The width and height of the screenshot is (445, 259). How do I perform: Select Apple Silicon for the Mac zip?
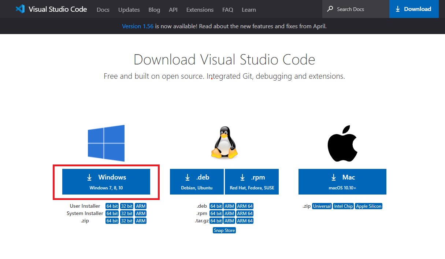pyautogui.click(x=368, y=206)
